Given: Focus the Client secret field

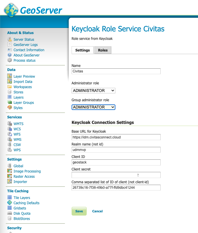Looking at the screenshot, I should [x=116, y=175].
